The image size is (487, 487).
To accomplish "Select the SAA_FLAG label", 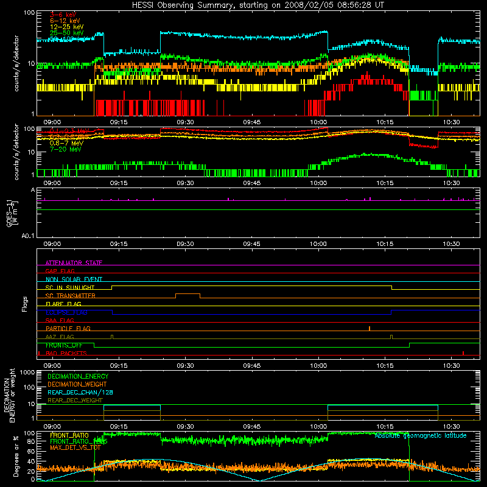I will coord(60,320).
